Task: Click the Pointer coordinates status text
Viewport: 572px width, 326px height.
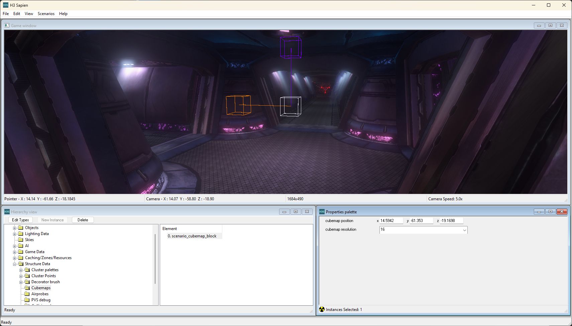Action: point(40,199)
